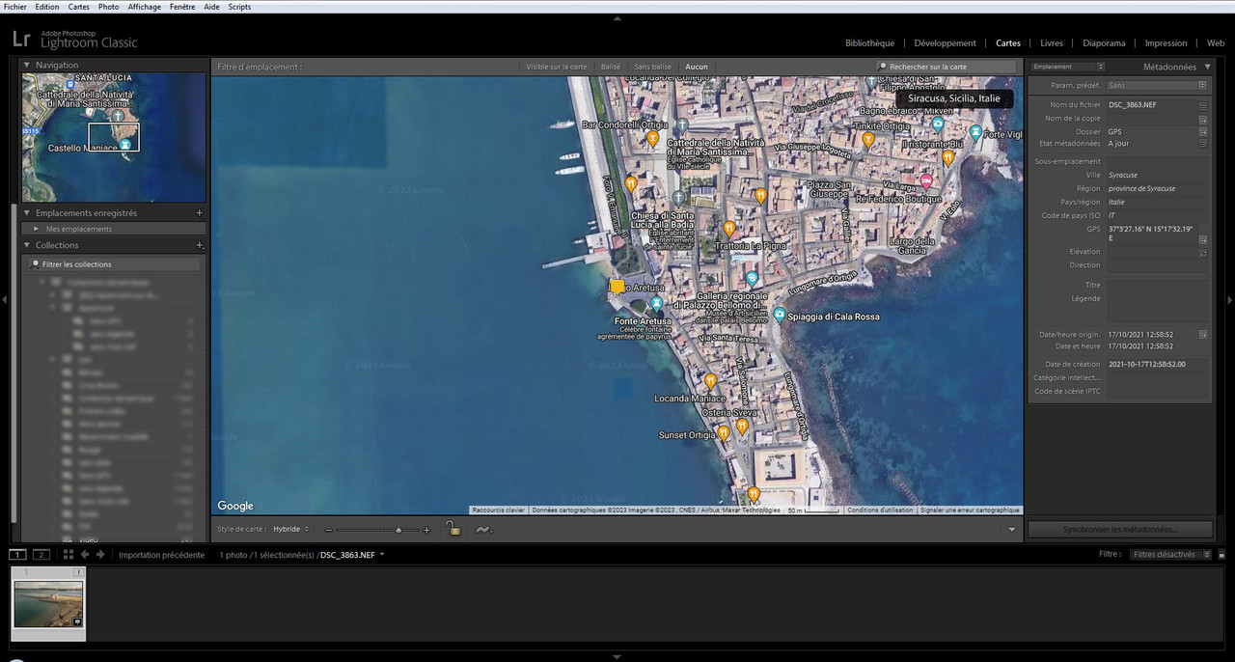This screenshot has width=1235, height=662.
Task: Open the Fichier menu
Action: (x=15, y=7)
